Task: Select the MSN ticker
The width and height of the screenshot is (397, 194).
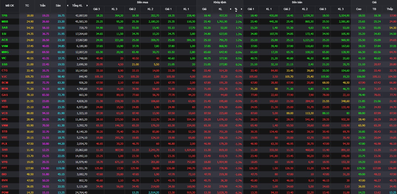Action: click(5, 89)
